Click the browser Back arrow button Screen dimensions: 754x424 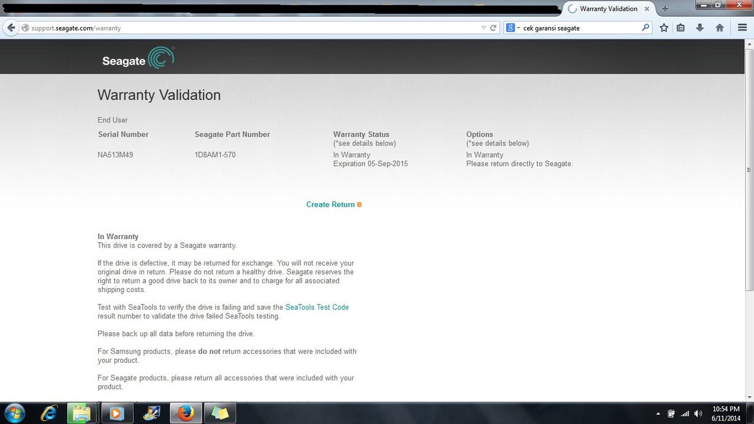[11, 28]
